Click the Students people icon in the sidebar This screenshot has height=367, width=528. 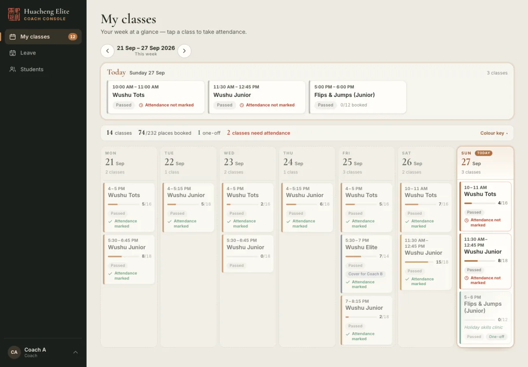(13, 69)
